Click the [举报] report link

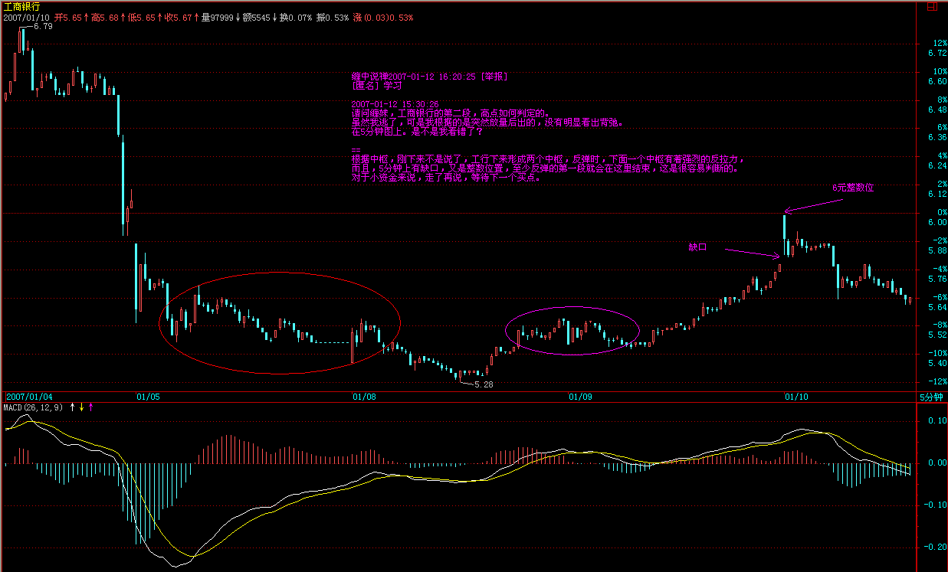pos(494,77)
